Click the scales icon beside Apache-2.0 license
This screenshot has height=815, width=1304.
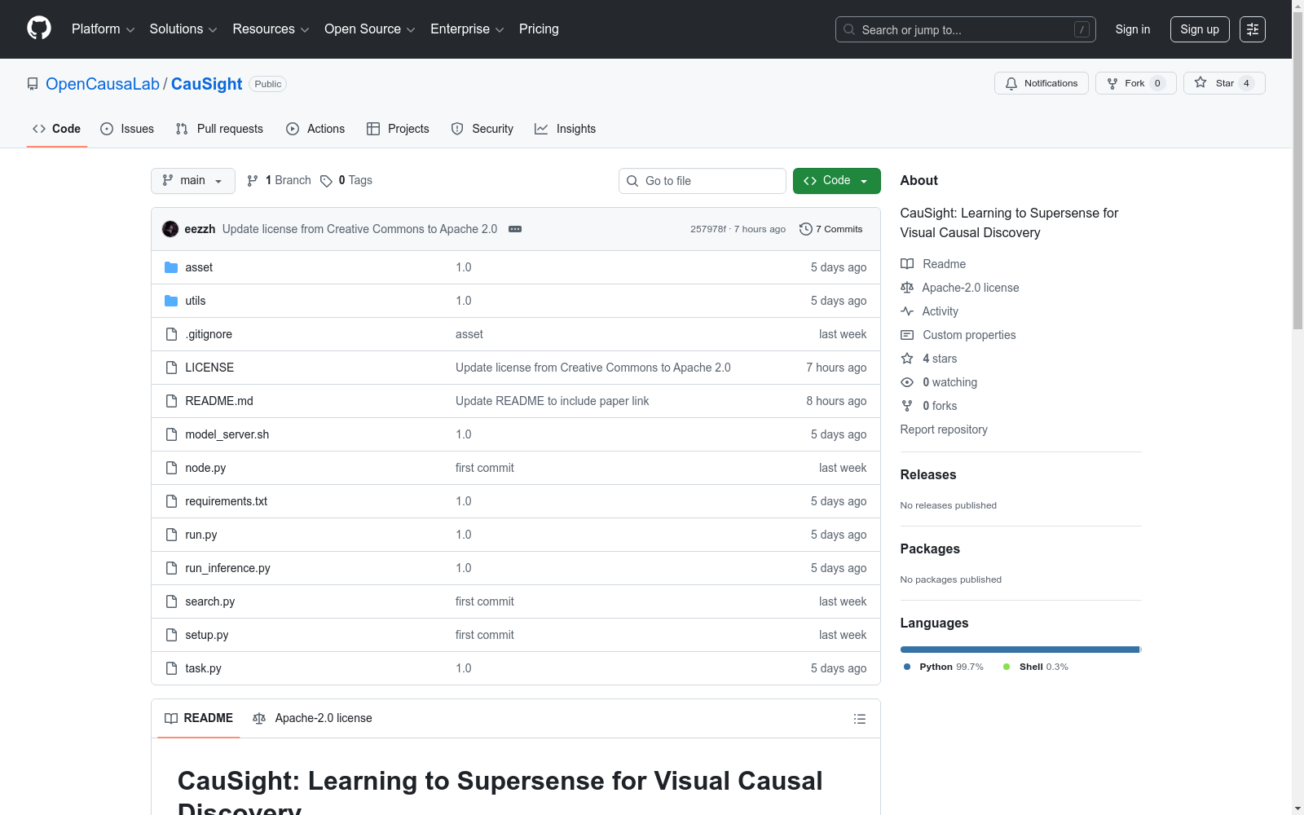tap(907, 288)
